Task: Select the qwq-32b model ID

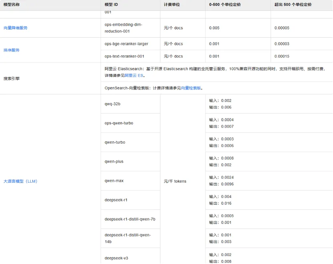Action: click(112, 104)
